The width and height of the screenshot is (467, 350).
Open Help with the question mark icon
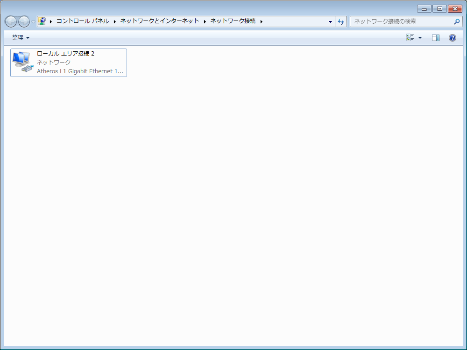point(452,38)
